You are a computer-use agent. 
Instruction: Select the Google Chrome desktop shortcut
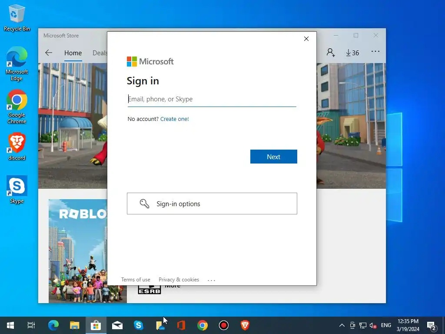(x=17, y=107)
